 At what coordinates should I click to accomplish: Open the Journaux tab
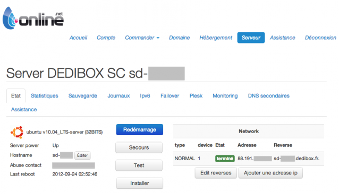pyautogui.click(x=118, y=96)
